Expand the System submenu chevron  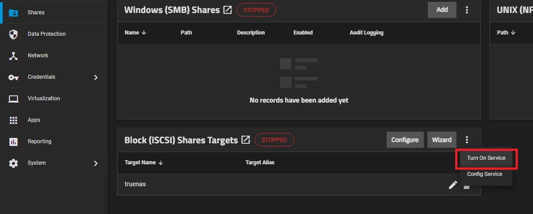(x=95, y=163)
